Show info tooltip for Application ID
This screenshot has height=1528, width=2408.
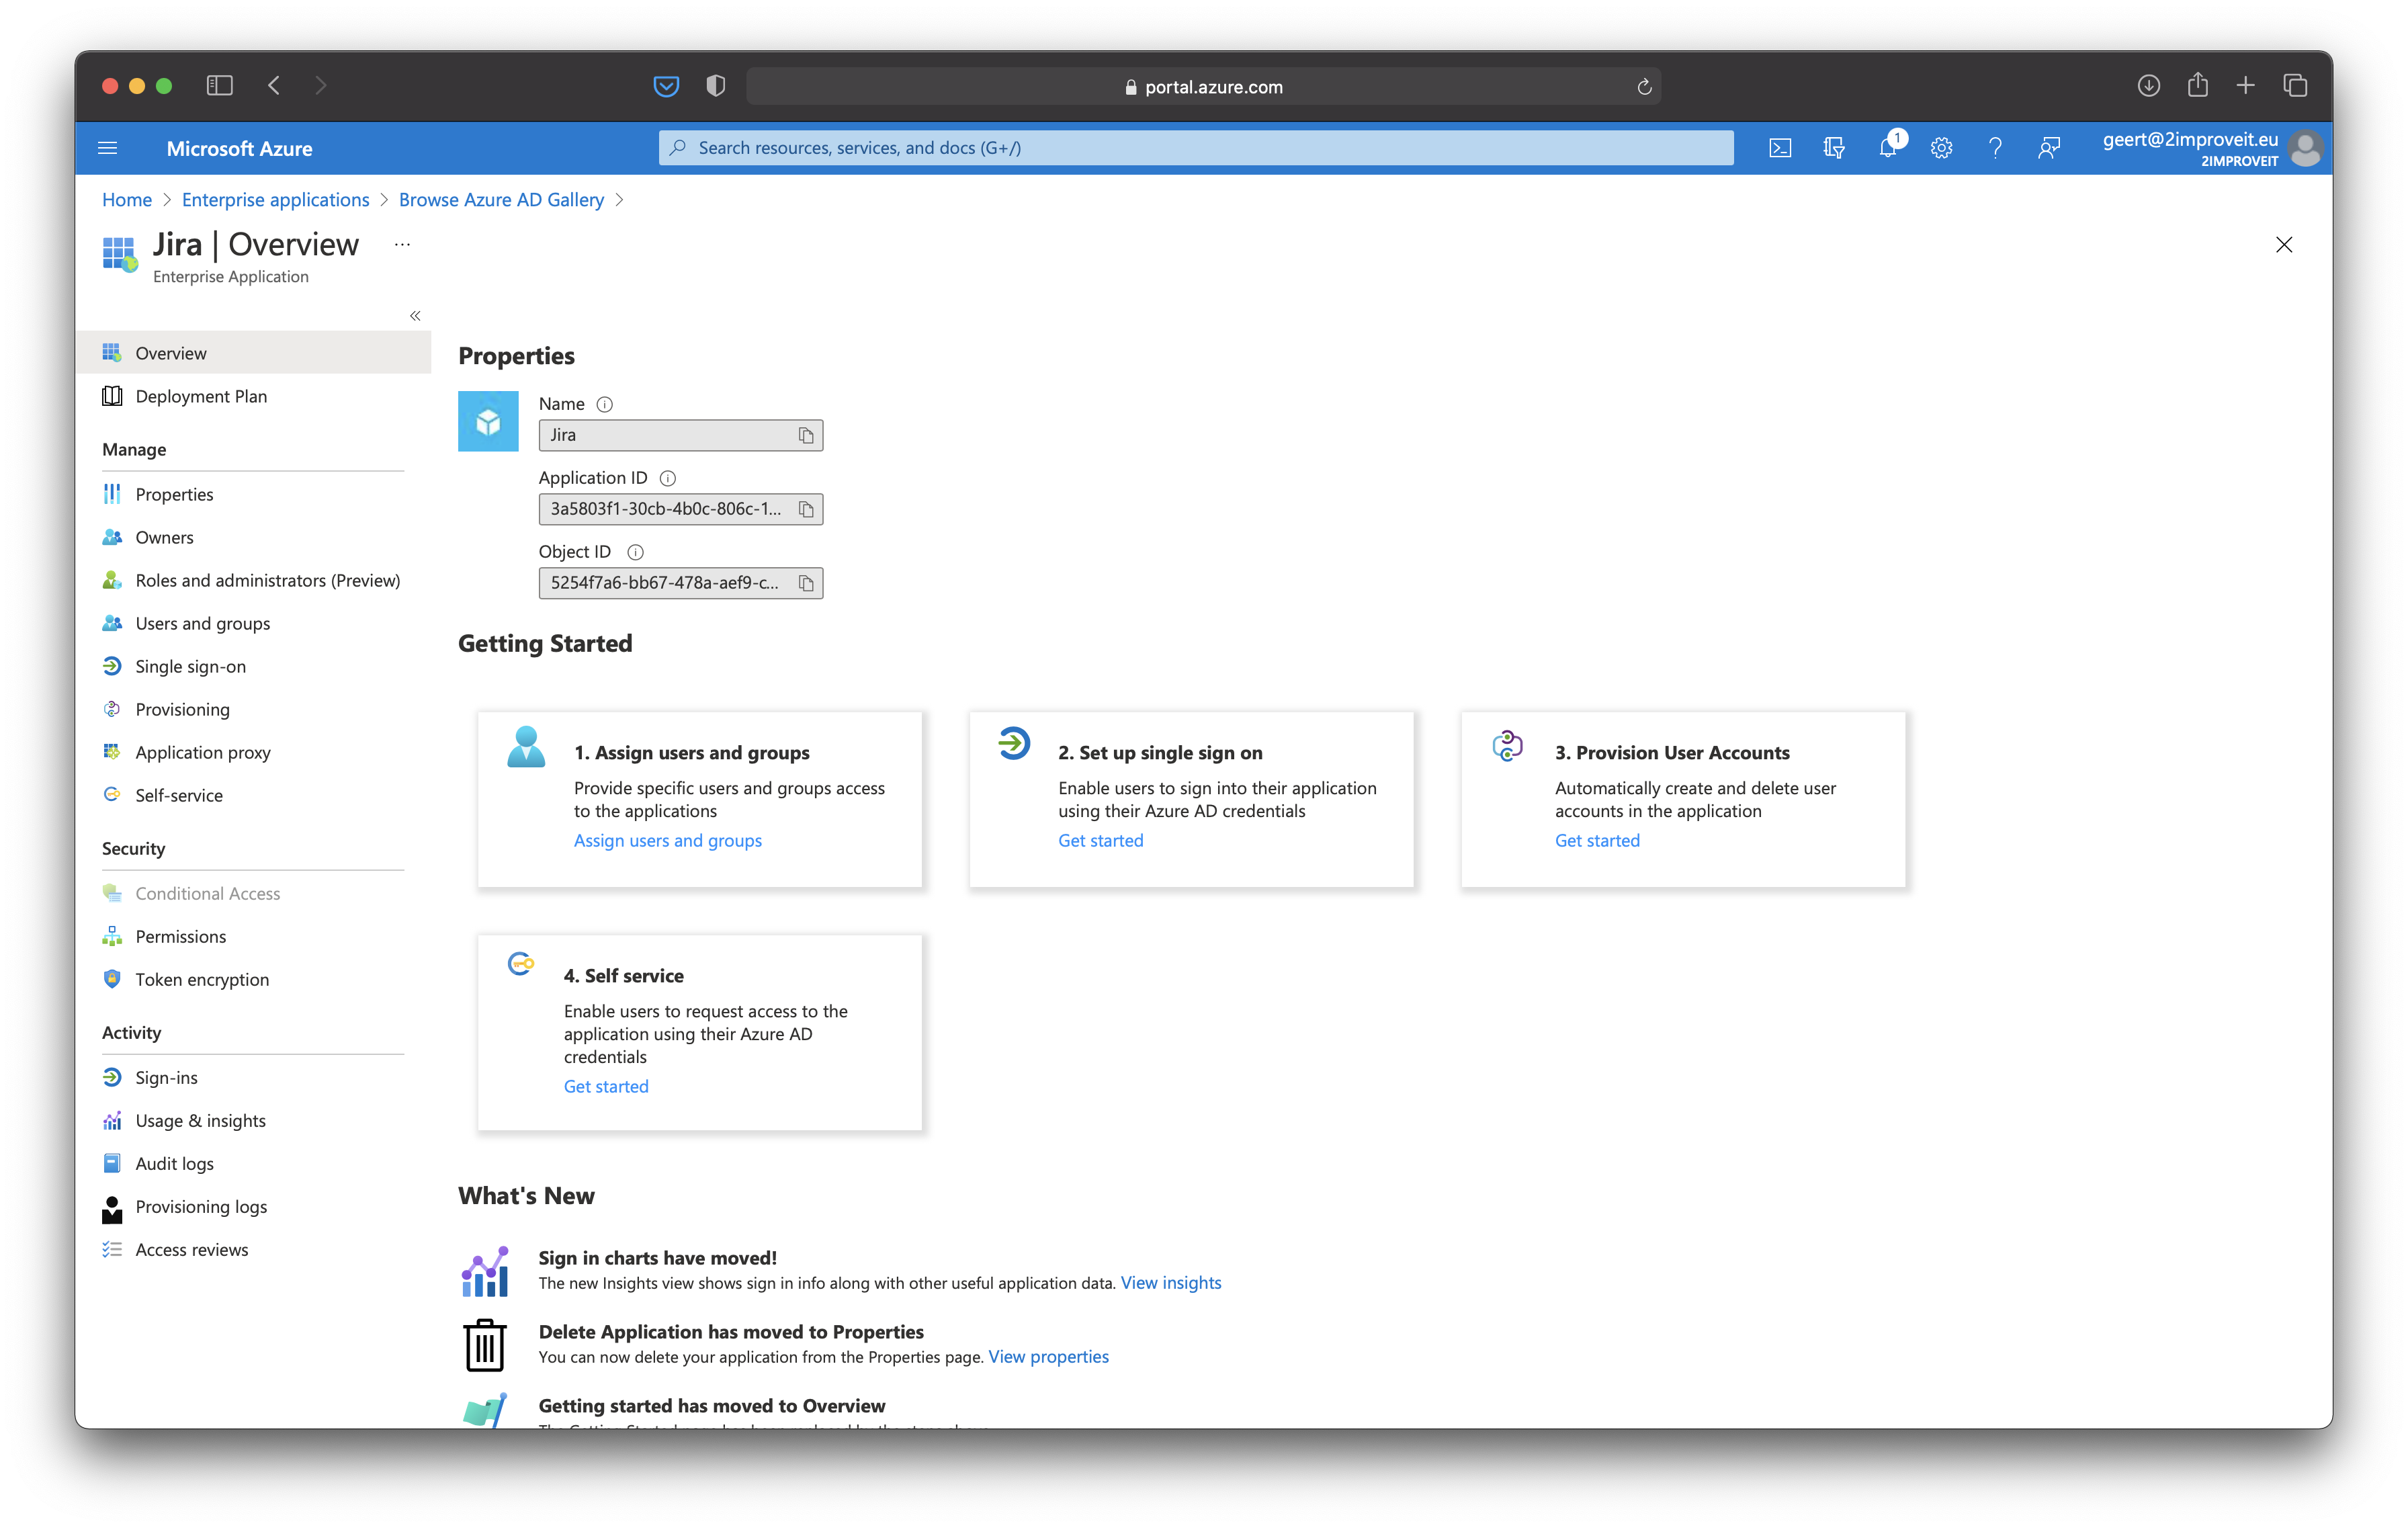(668, 478)
